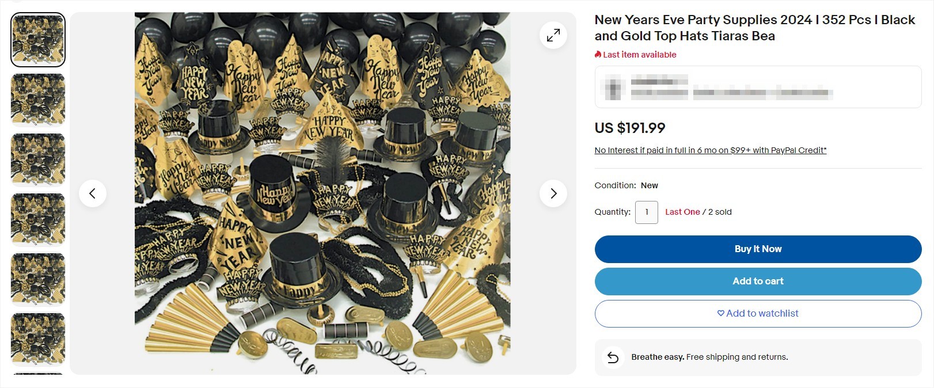Click the Last One sold indicator
The image size is (934, 388).
pos(683,212)
